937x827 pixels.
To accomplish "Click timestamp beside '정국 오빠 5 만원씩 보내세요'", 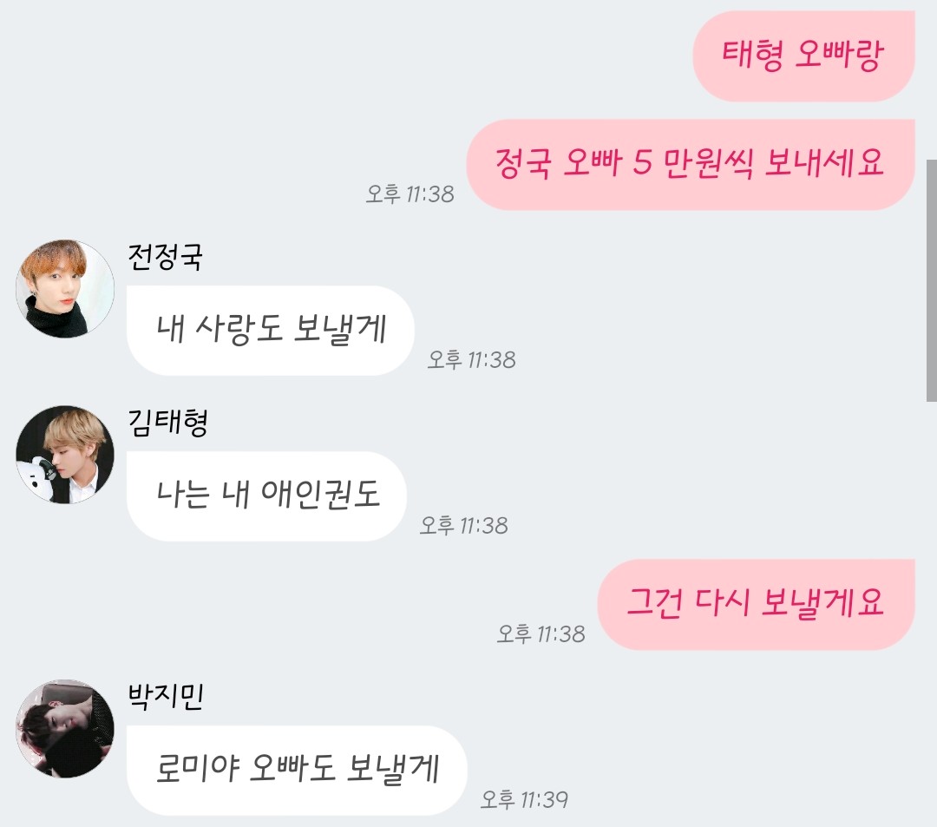I will tap(410, 194).
